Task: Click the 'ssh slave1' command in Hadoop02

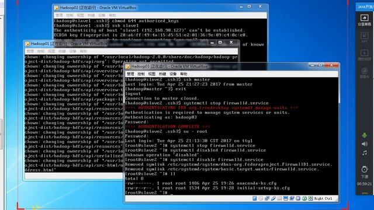Action: 96,26
